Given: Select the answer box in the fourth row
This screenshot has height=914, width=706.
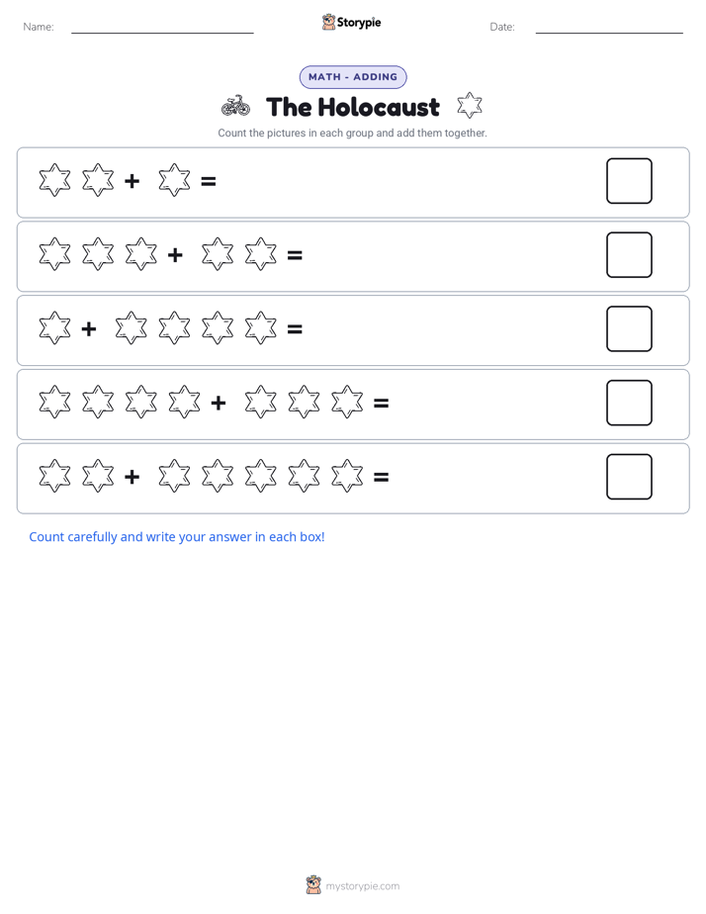Looking at the screenshot, I should tap(629, 403).
